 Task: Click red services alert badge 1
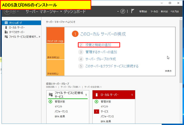click(96, 111)
